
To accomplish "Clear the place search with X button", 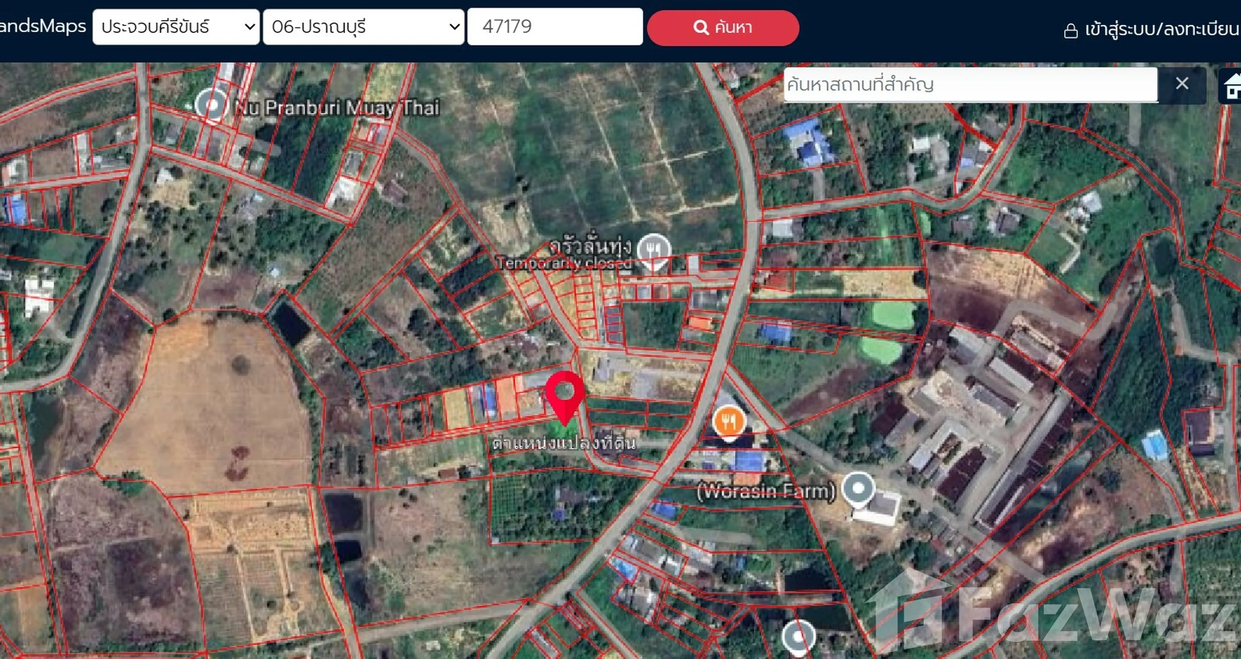I will [x=1182, y=84].
